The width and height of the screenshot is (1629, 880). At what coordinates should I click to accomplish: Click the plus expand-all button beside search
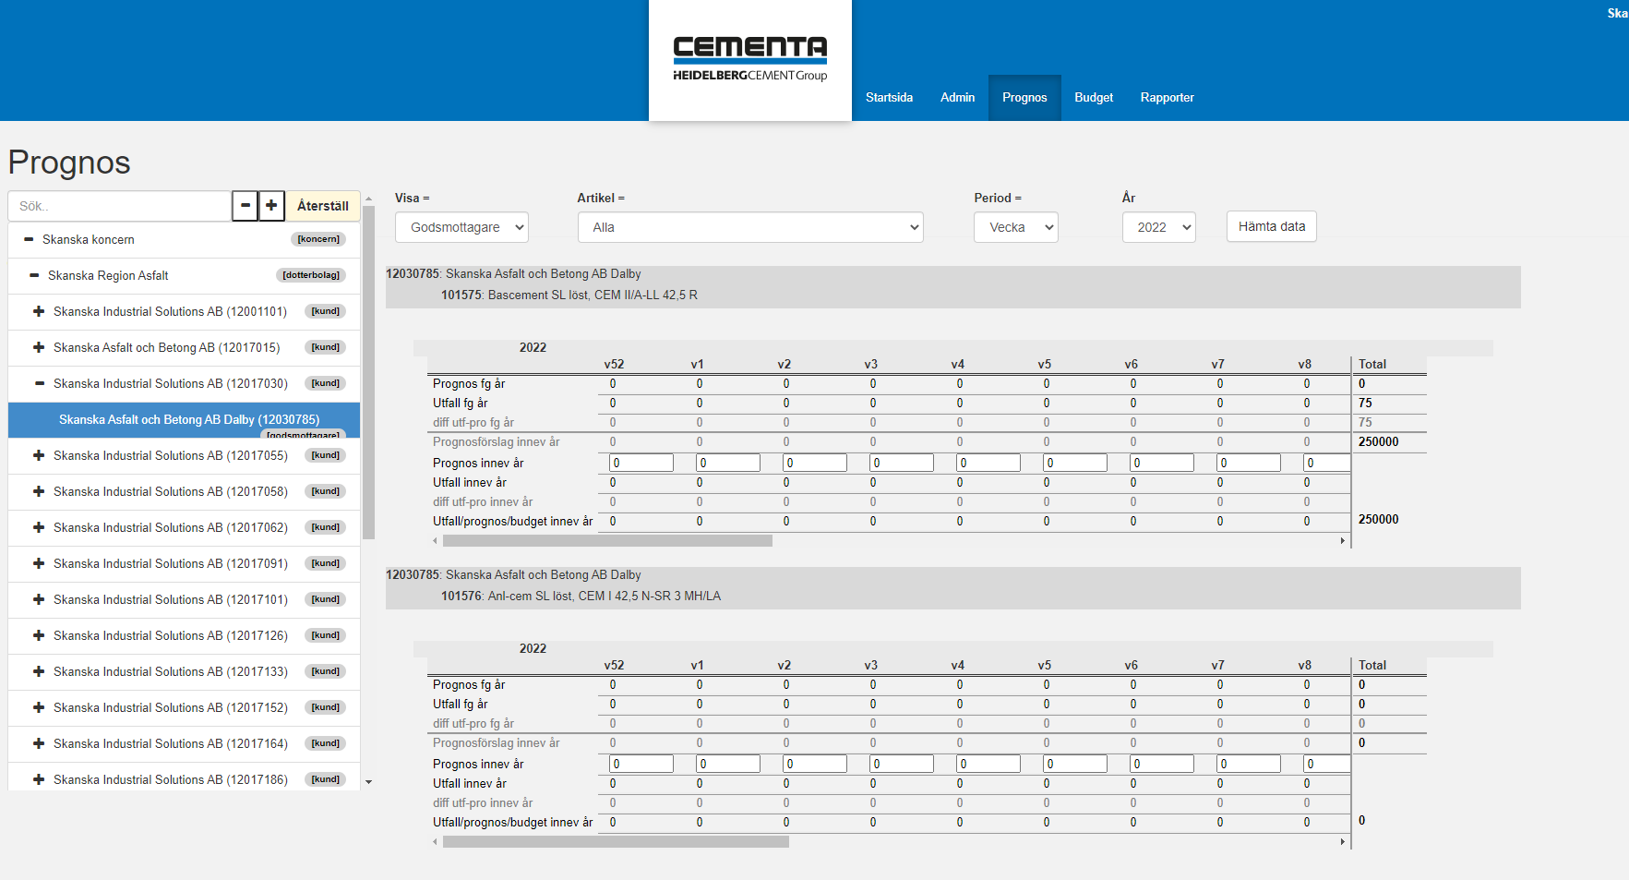tap(271, 206)
